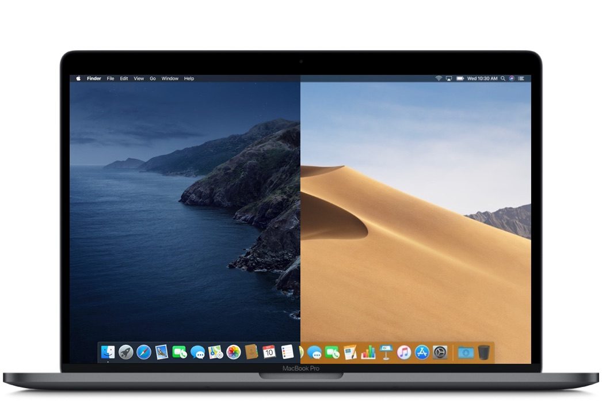Viewport: 602px width, 403px height.
Task: Check battery status icon
Action: (460, 78)
